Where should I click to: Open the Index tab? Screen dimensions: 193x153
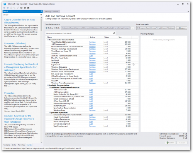(x=14, y=145)
